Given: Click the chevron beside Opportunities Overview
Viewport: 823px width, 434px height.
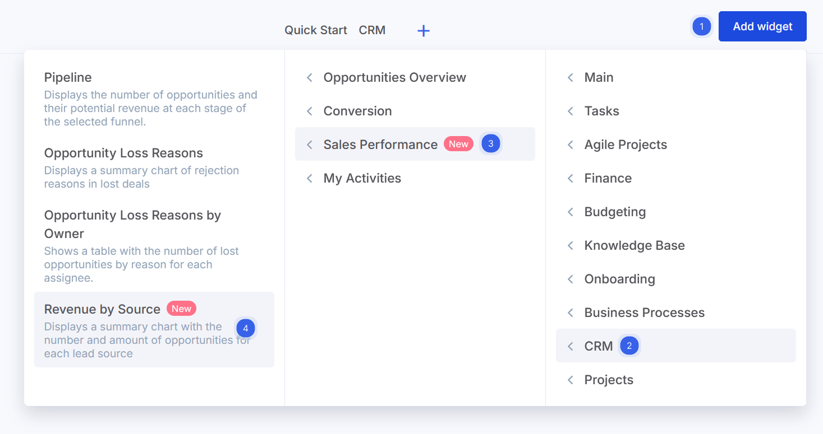Looking at the screenshot, I should [x=310, y=78].
